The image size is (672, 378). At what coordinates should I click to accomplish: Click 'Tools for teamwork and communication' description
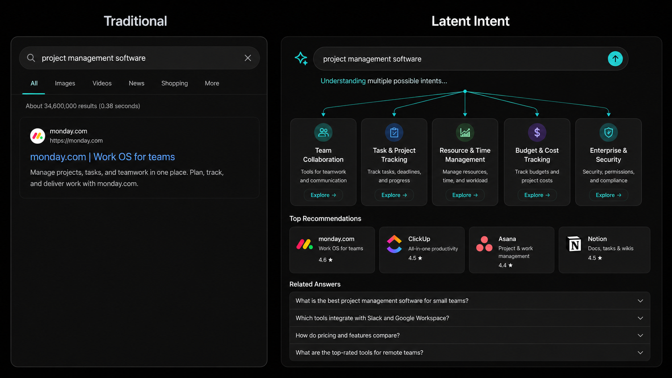pos(323,176)
